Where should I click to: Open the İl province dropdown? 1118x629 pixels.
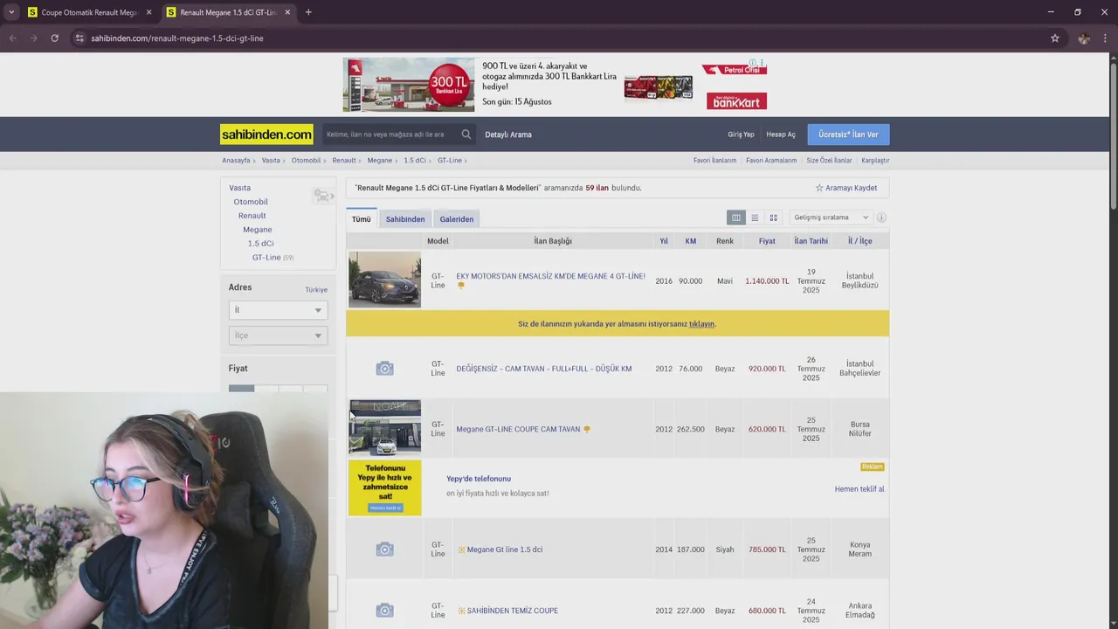pos(278,310)
